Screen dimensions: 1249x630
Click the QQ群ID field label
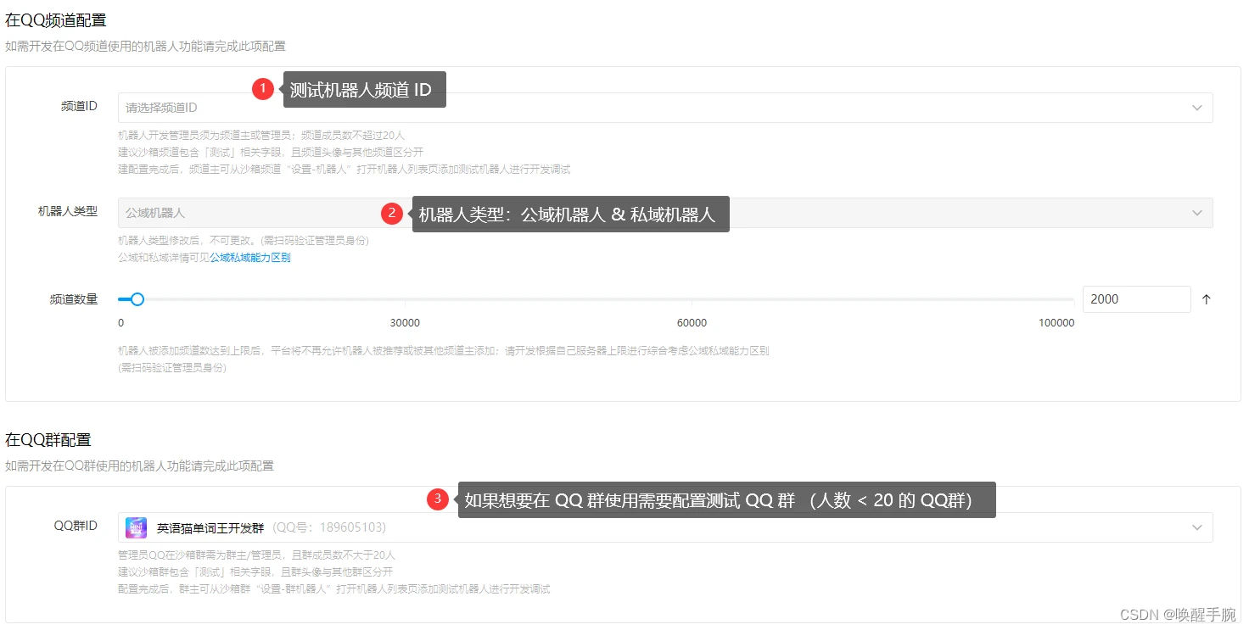pos(76,527)
